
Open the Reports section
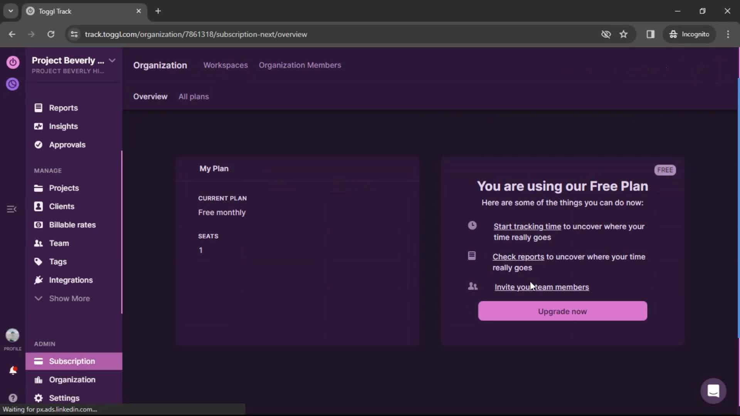tap(64, 108)
